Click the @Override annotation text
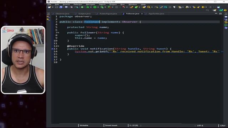 76,46
